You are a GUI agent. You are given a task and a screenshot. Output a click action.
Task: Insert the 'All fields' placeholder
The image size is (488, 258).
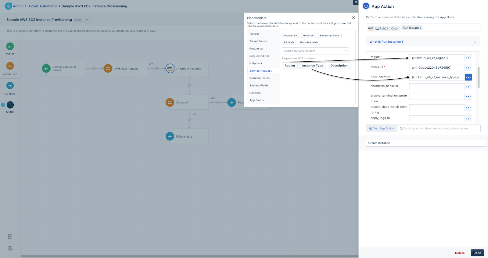(x=289, y=42)
